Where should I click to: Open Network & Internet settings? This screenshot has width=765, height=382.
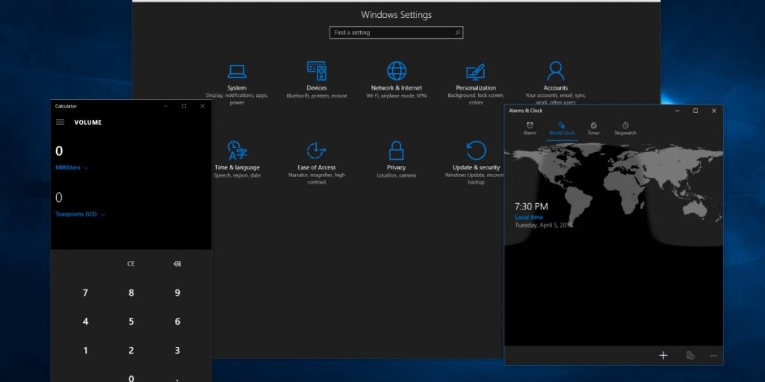click(397, 80)
